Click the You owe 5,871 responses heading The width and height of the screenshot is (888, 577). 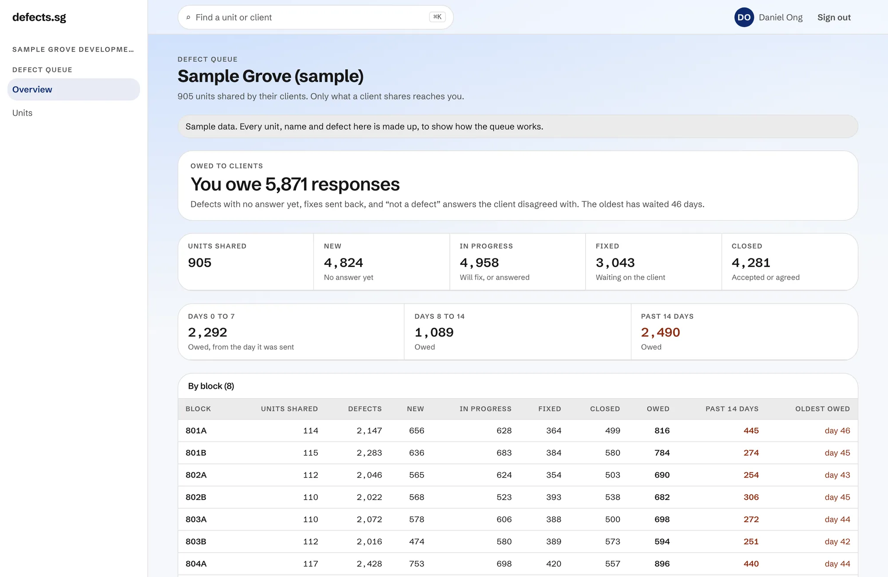295,184
